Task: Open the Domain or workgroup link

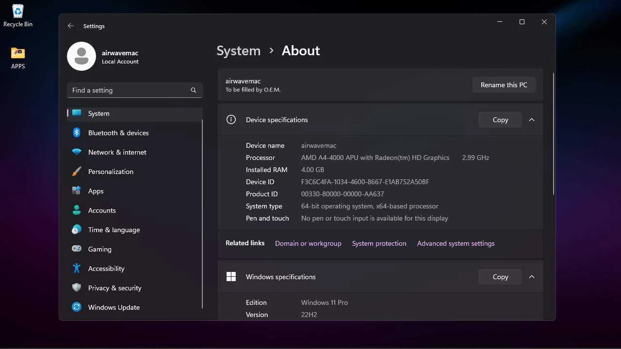Action: coord(308,243)
